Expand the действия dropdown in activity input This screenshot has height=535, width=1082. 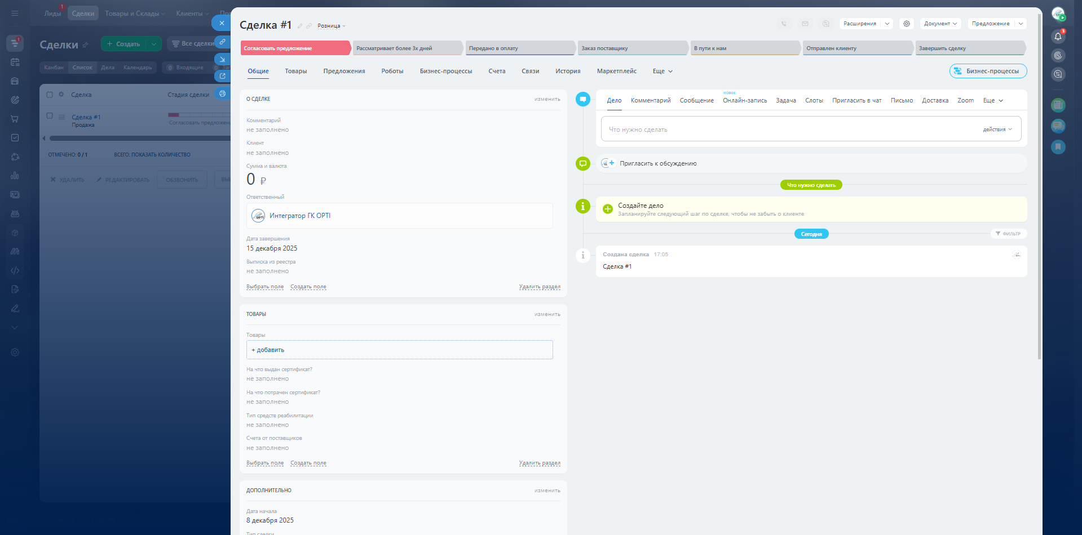coord(997,130)
